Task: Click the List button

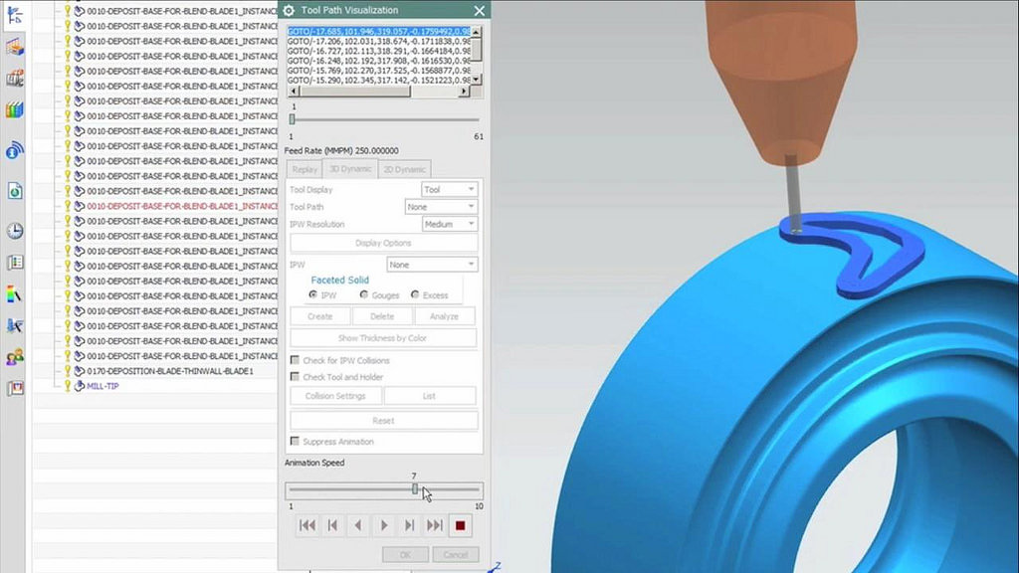Action: [x=430, y=396]
